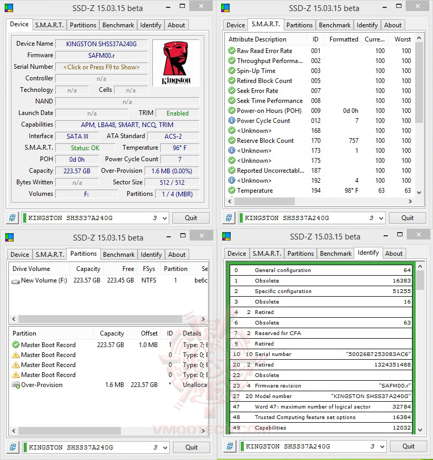Click warning icon of last Master Boot Record row
This screenshot has height=460, width=433.
[16, 375]
